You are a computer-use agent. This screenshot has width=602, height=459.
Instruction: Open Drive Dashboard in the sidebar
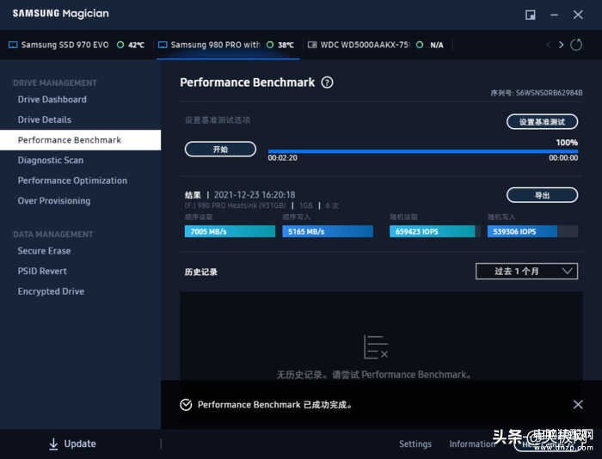(x=52, y=100)
